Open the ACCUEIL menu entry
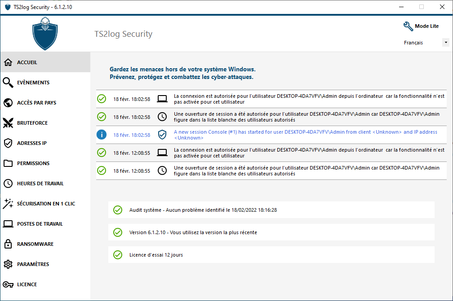This screenshot has height=301, width=453. (45, 62)
